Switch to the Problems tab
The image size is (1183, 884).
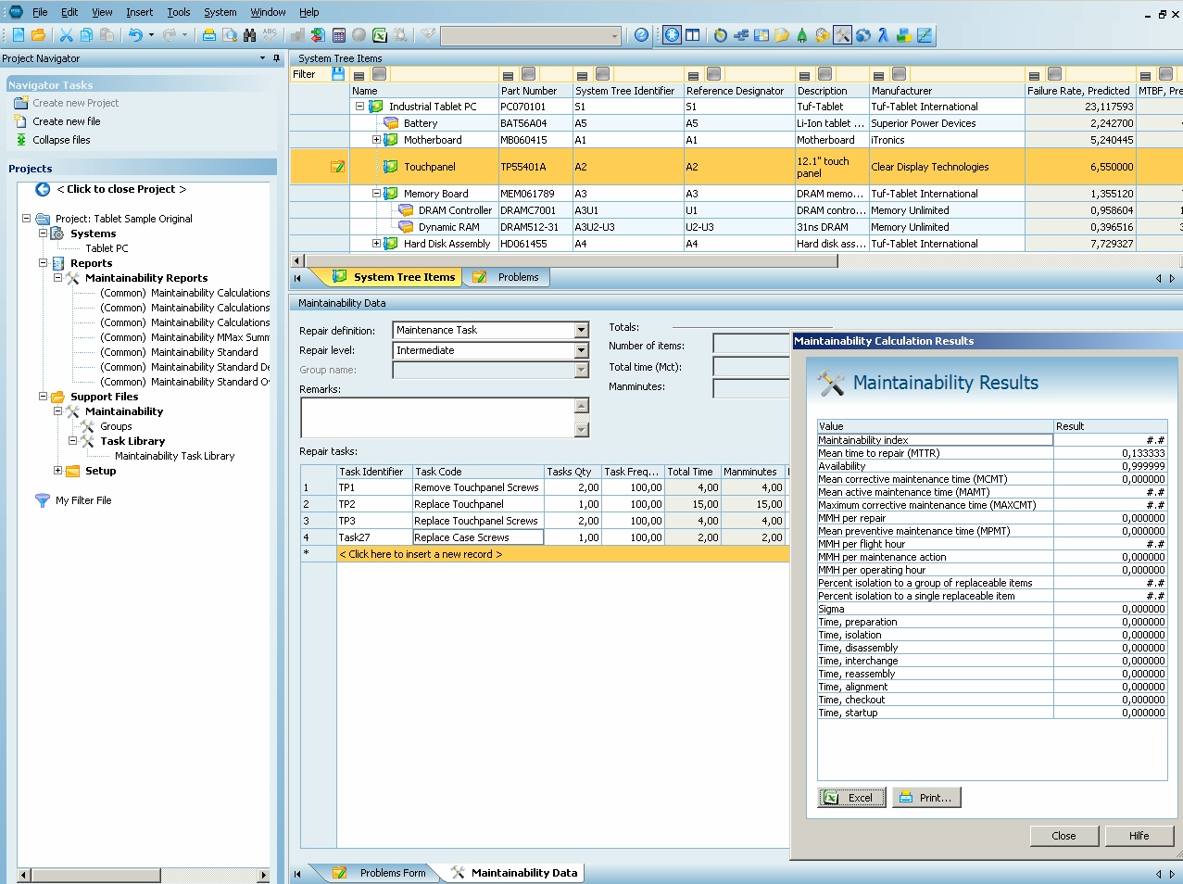point(517,277)
